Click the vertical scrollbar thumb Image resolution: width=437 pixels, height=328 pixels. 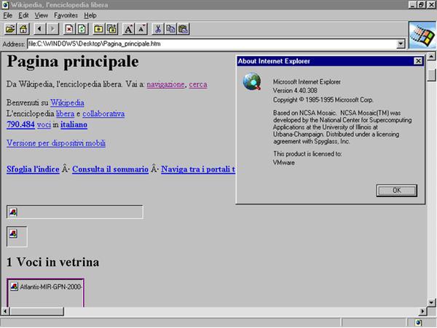point(431,75)
